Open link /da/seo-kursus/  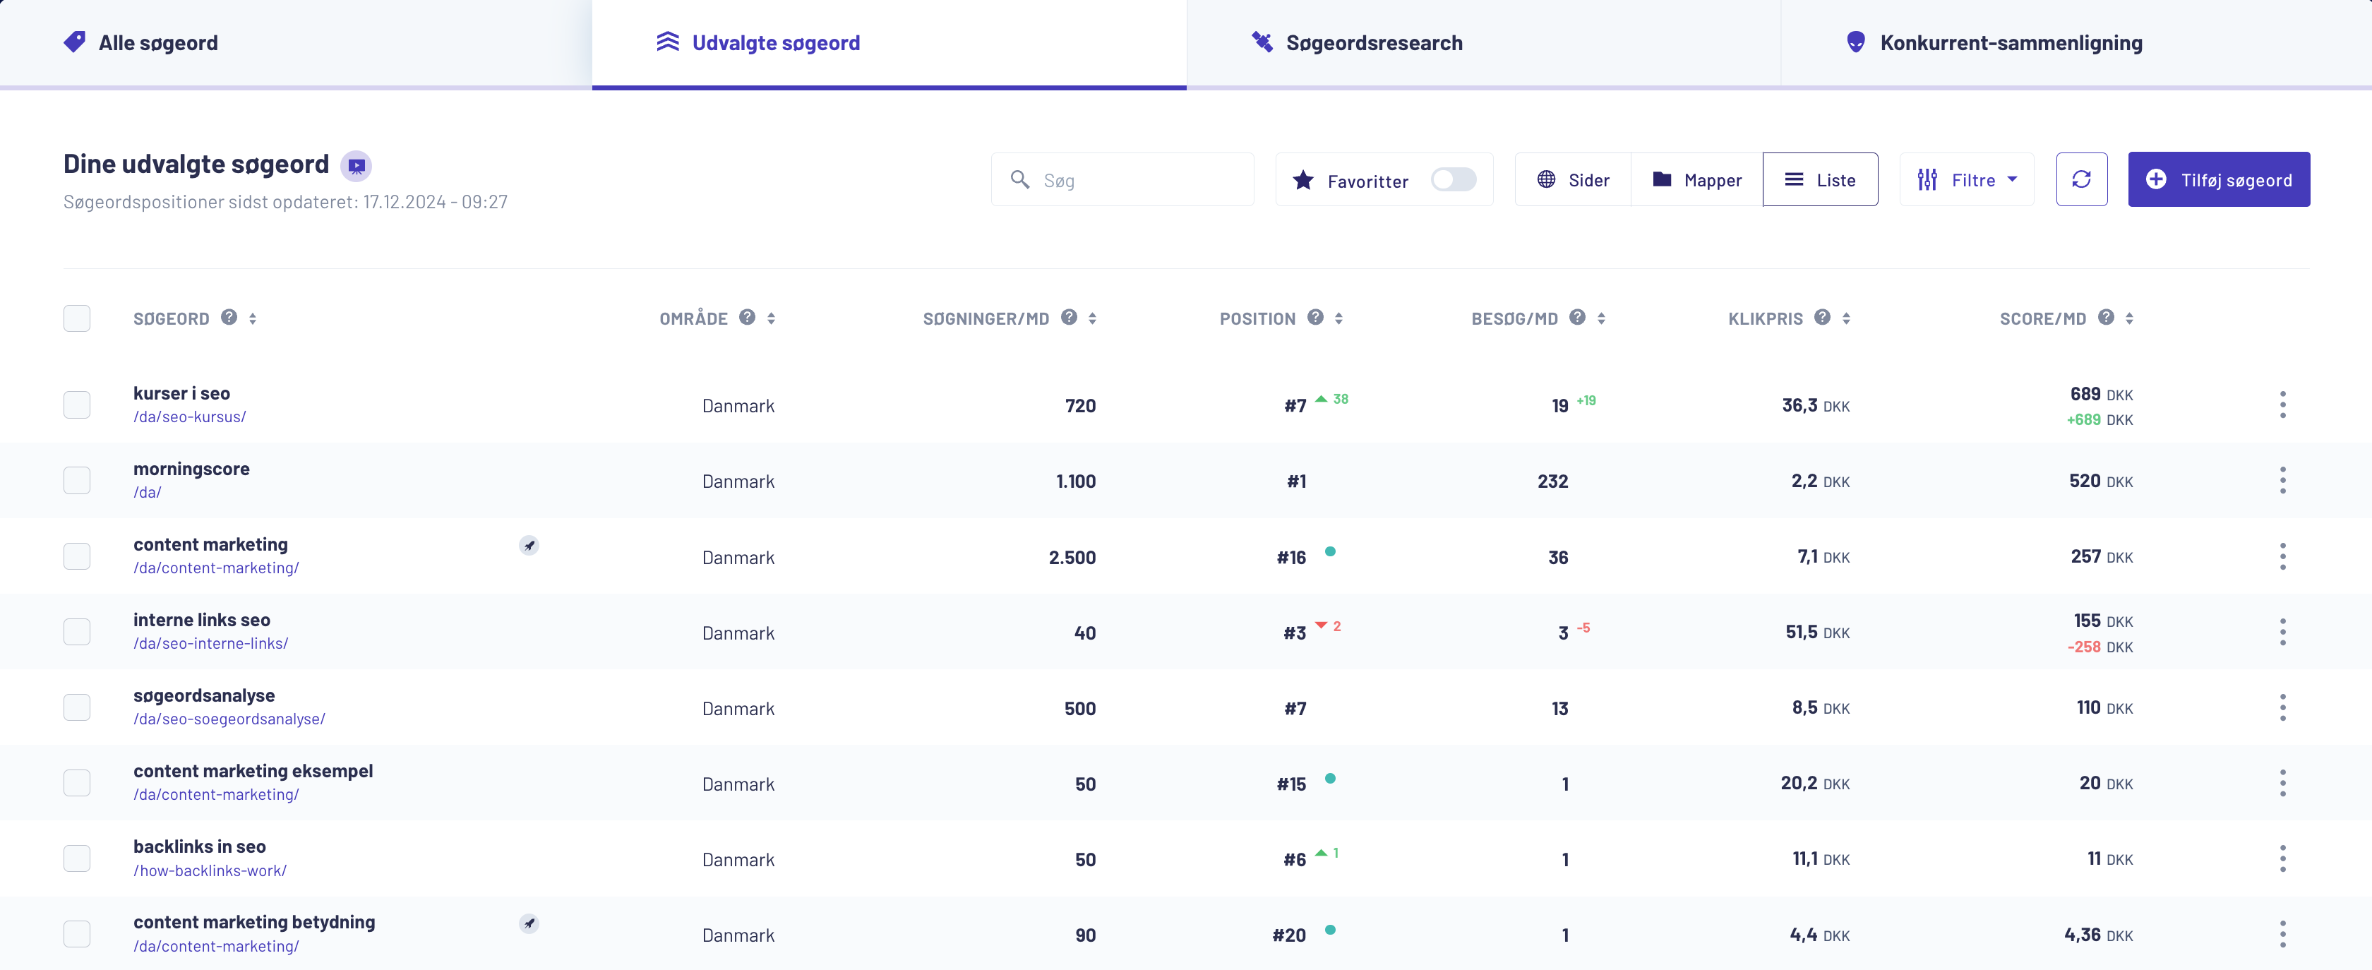coord(190,417)
